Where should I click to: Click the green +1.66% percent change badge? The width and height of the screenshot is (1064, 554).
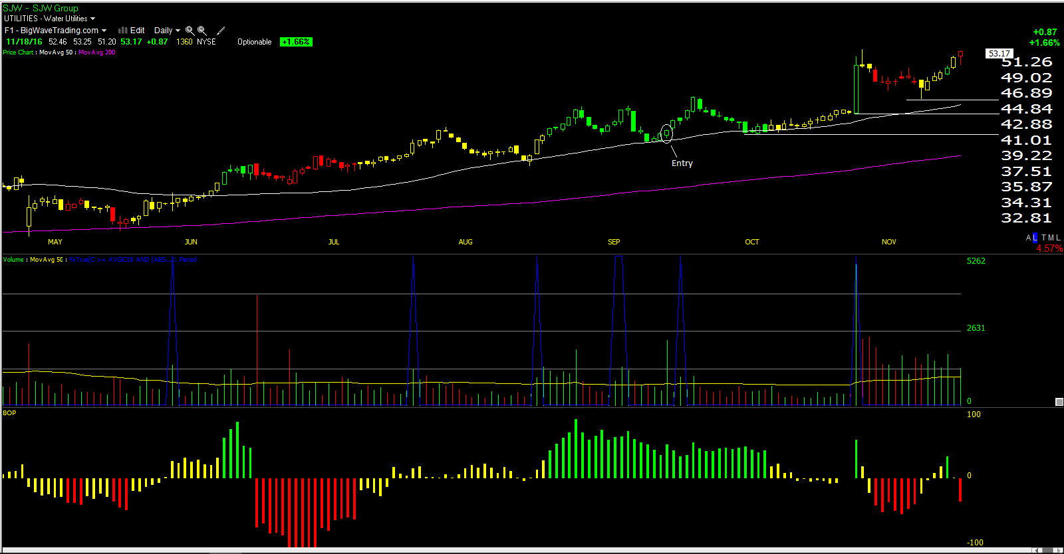pos(296,42)
